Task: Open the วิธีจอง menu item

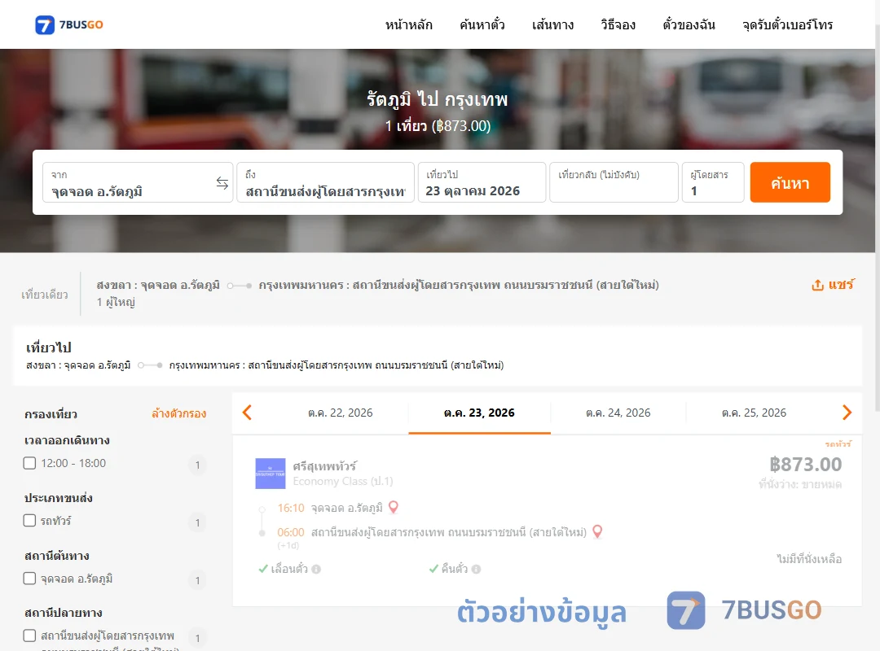Action: 618,24
